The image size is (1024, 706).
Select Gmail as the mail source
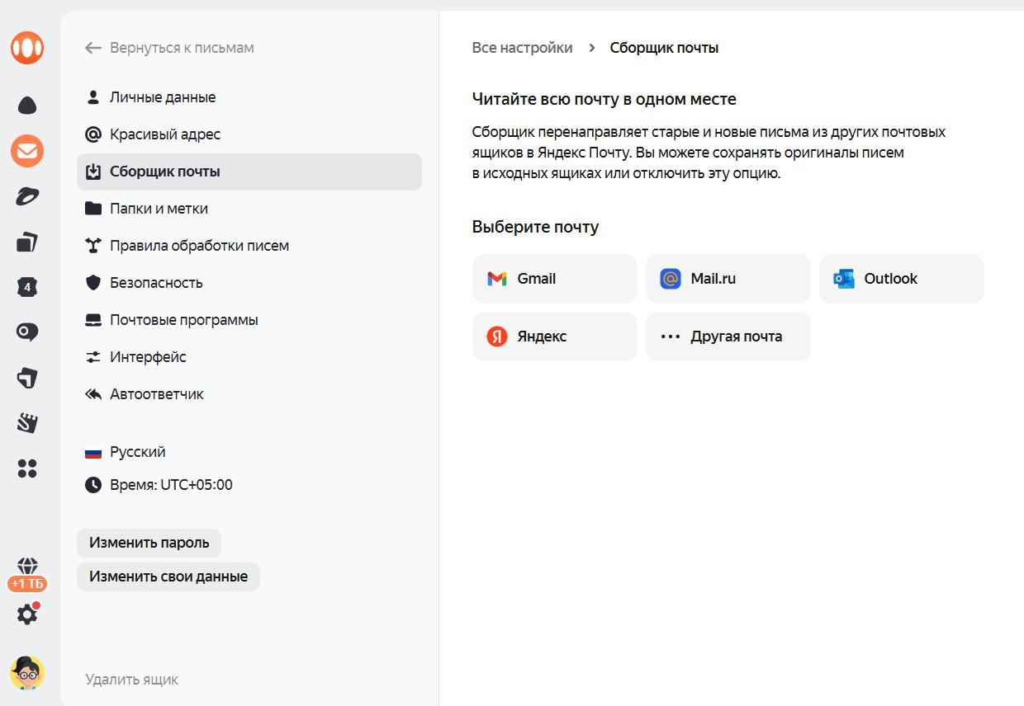pos(554,279)
